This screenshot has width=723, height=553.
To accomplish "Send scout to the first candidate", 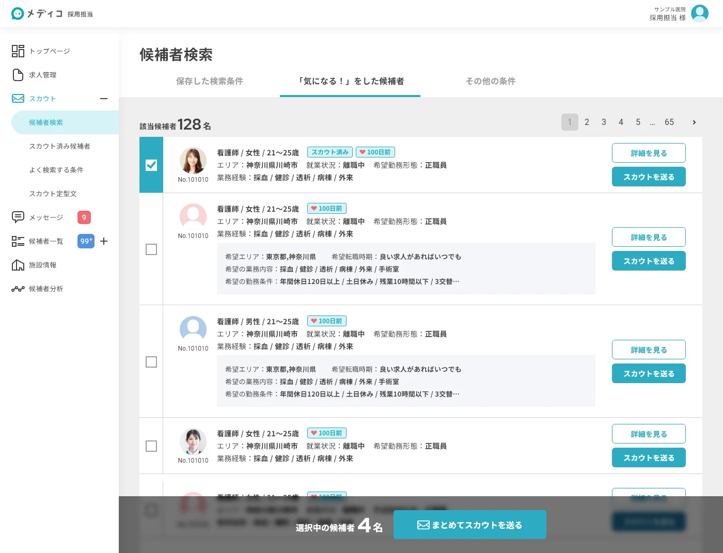I will [649, 177].
